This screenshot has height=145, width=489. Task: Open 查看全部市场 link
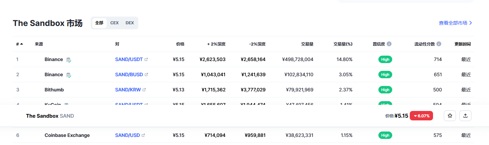[455, 23]
